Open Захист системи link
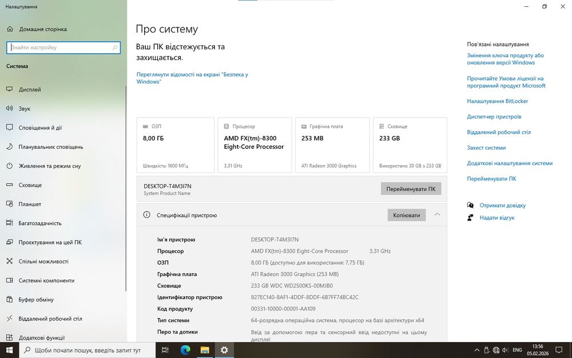 486,148
